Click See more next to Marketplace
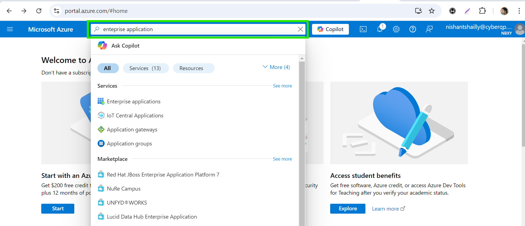Image resolution: width=525 pixels, height=226 pixels. pyautogui.click(x=282, y=159)
